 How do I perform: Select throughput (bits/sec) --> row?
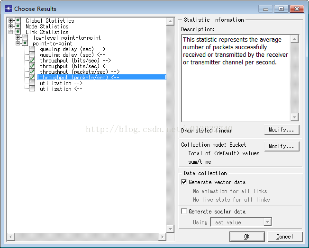pyautogui.click(x=75, y=61)
